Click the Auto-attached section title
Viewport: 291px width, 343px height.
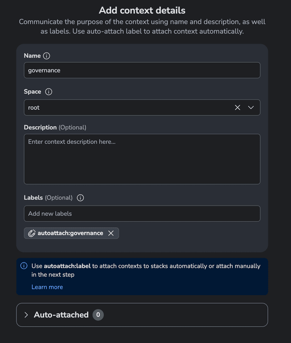(x=61, y=315)
